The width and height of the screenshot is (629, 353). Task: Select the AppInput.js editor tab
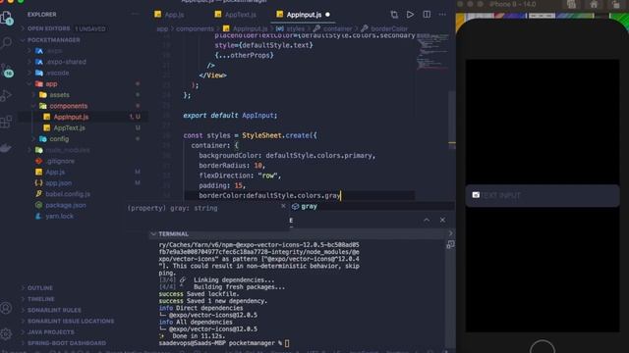(303, 15)
